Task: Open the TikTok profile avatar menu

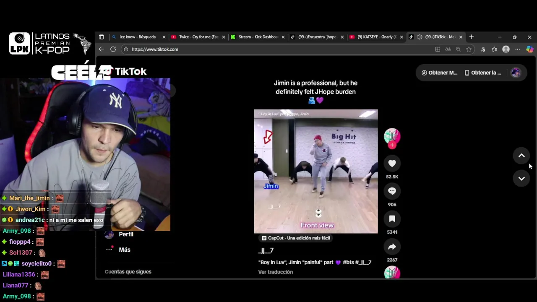Action: 516,73
